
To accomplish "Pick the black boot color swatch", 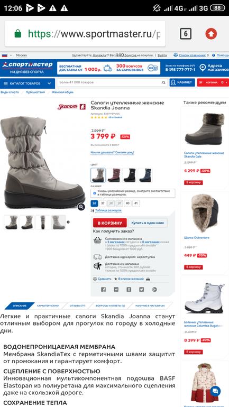I will click(129, 175).
